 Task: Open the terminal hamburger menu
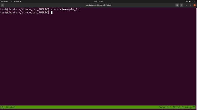coord(181,5)
